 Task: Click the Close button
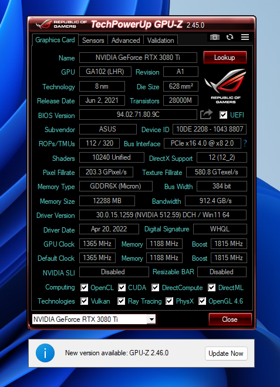click(x=230, y=319)
